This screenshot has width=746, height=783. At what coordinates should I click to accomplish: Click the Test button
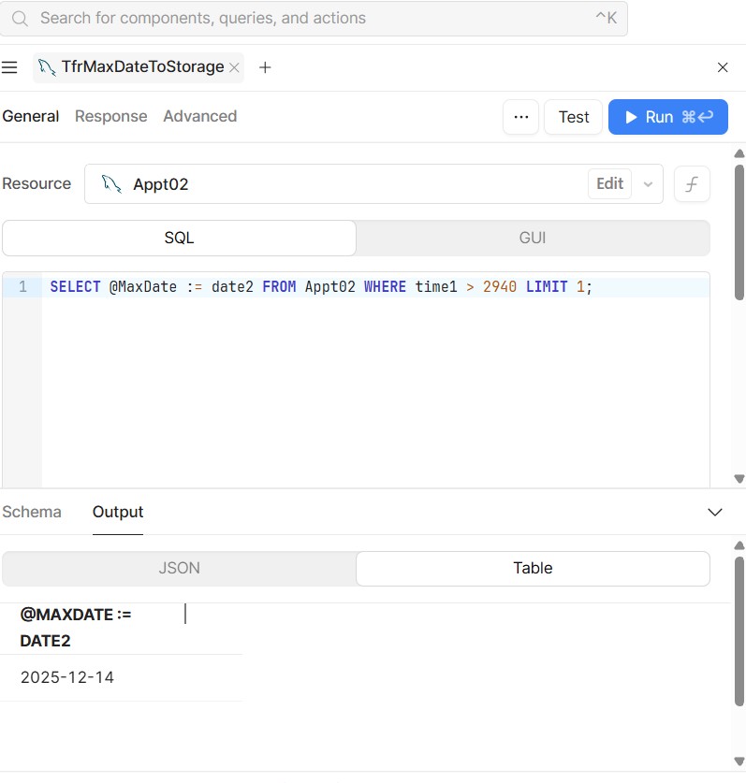click(573, 117)
